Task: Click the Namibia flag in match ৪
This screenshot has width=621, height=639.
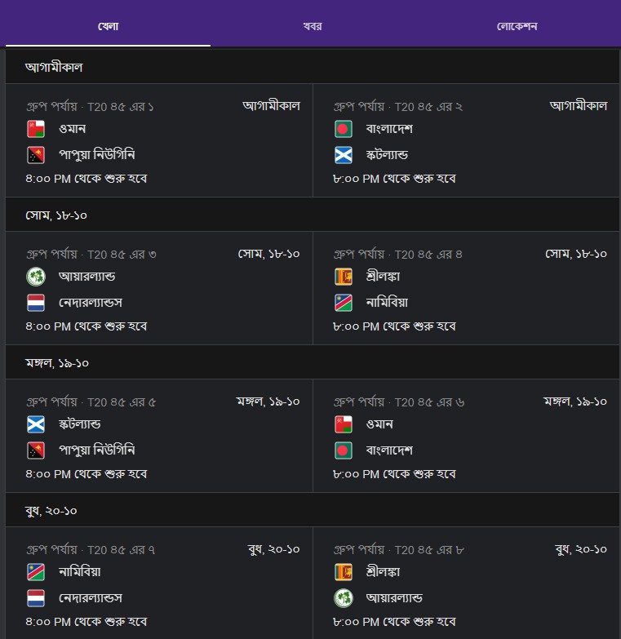Action: coord(343,303)
